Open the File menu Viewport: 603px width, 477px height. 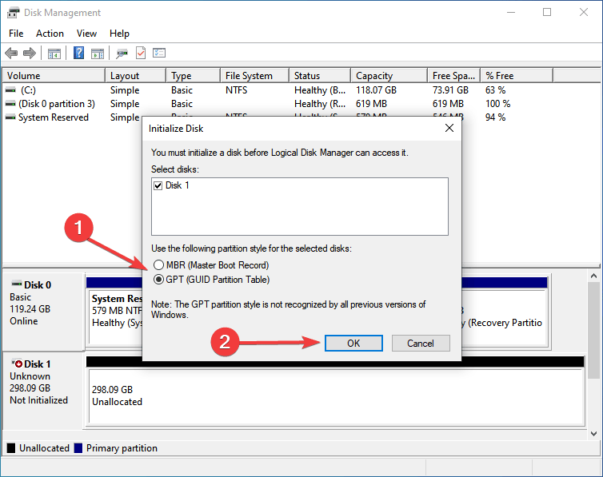[x=16, y=34]
